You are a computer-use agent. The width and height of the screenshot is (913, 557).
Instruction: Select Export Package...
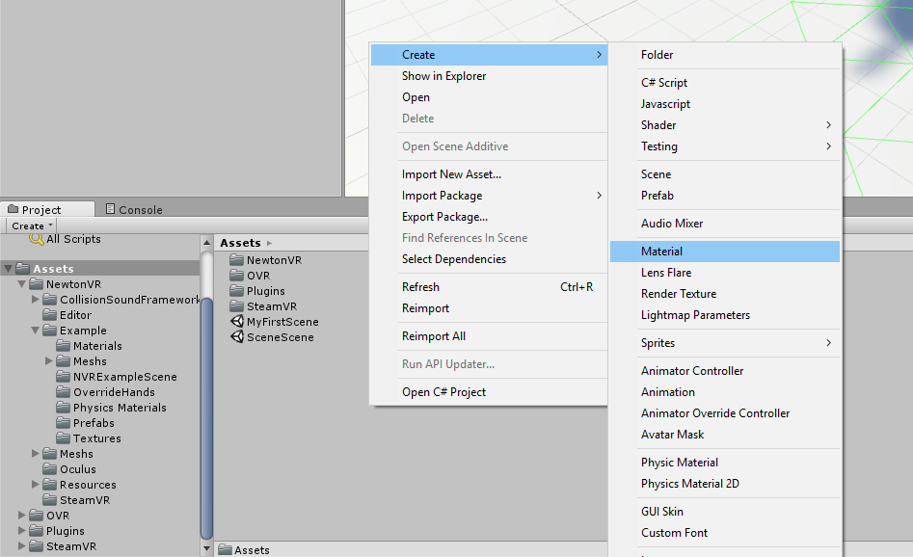pyautogui.click(x=489, y=217)
